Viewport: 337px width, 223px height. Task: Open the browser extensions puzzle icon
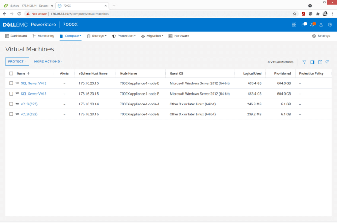(318, 14)
